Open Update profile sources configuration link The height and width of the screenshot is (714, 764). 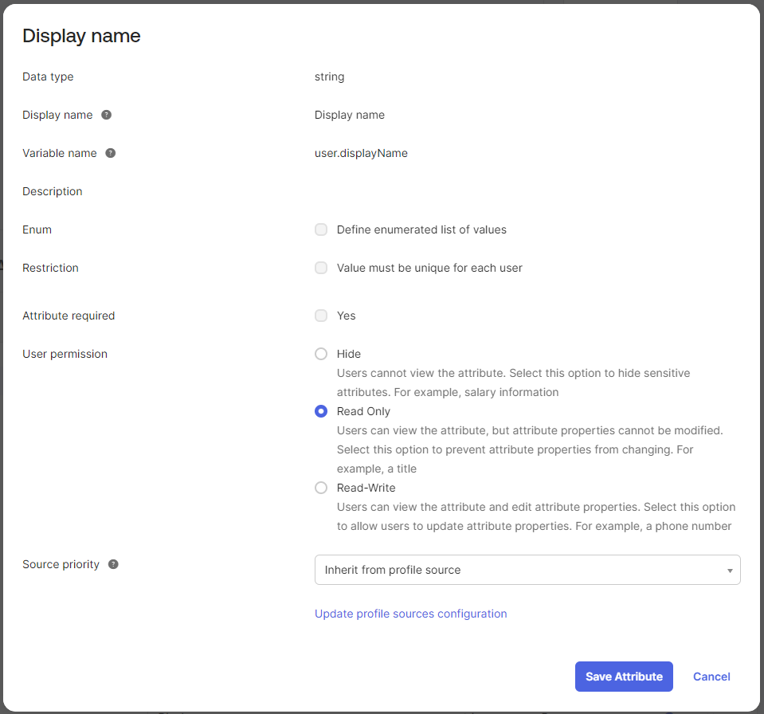pyautogui.click(x=411, y=614)
